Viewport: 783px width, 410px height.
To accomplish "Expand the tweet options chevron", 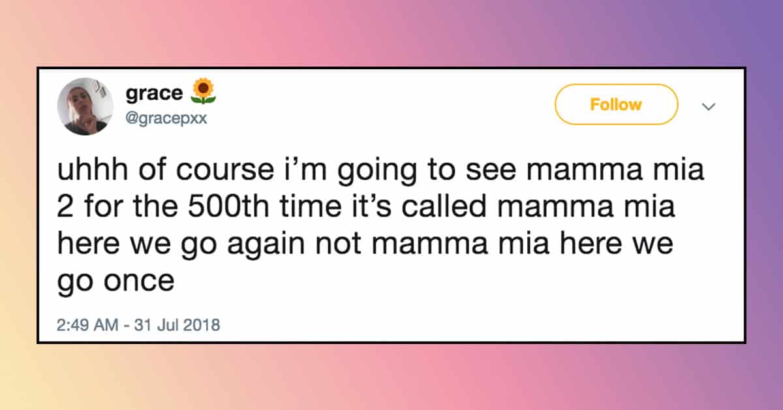I will [x=709, y=105].
